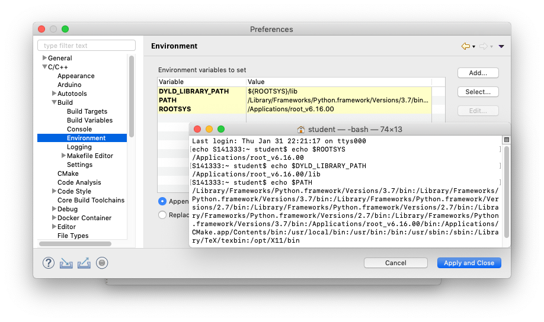
Task: Click the preferences tree horizontal scrollbar
Action: point(75,244)
